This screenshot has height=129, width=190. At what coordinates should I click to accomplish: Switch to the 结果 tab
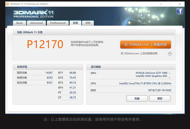point(75,23)
